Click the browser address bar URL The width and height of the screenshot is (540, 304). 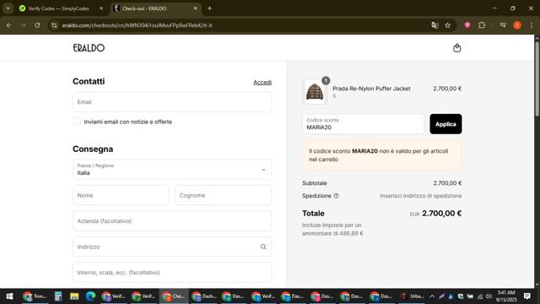pos(137,25)
